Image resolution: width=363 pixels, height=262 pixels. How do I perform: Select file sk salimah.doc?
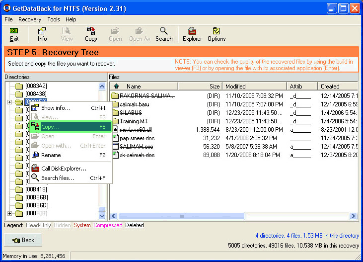(137, 155)
